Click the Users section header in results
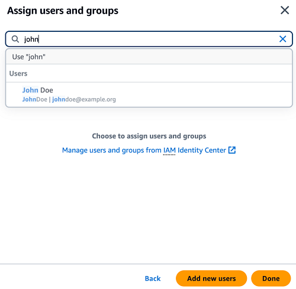 [18, 73]
